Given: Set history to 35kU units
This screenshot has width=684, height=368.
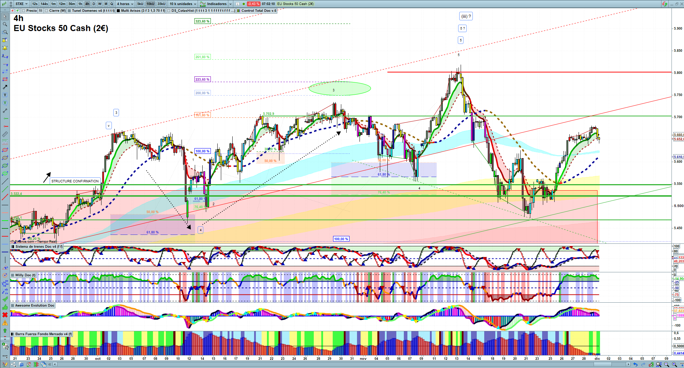Looking at the screenshot, I should pyautogui.click(x=162, y=4).
